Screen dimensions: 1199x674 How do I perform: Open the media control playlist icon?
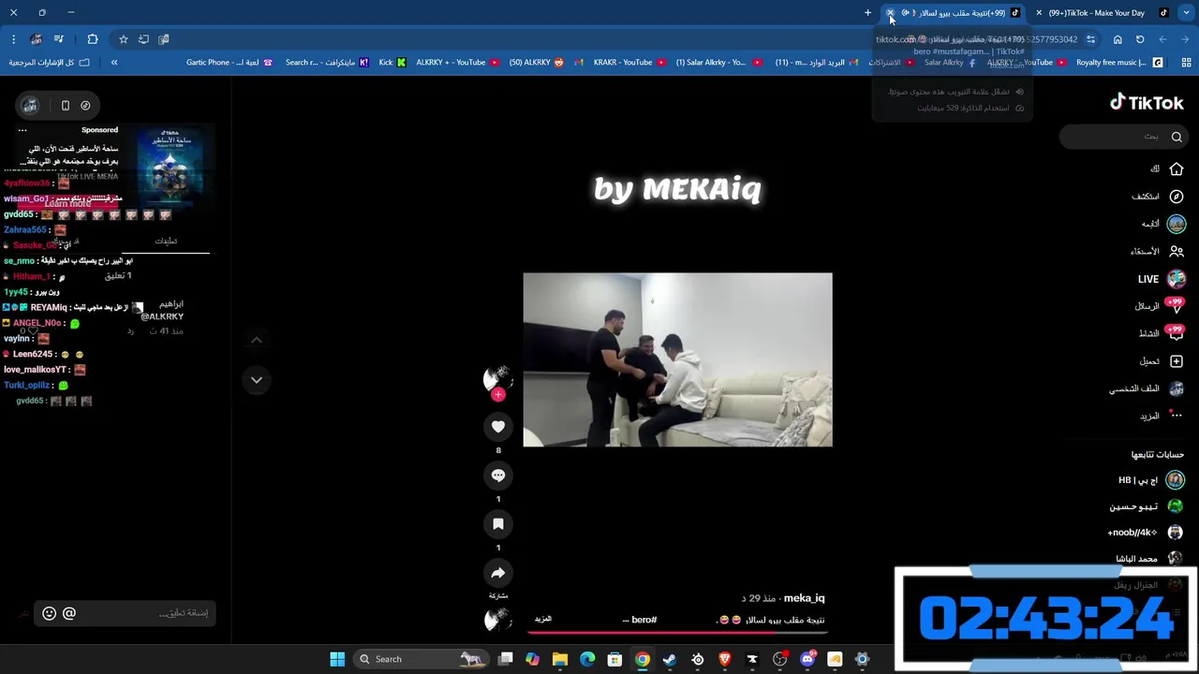(59, 39)
